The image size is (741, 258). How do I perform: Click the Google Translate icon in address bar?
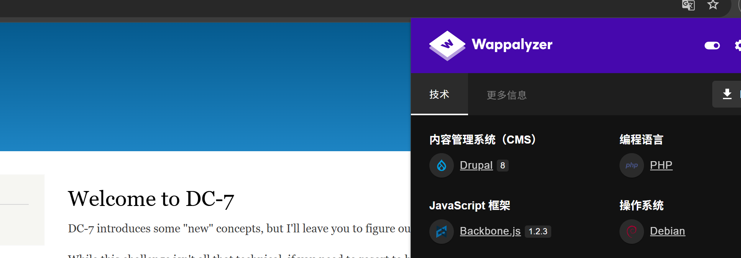[x=688, y=5]
